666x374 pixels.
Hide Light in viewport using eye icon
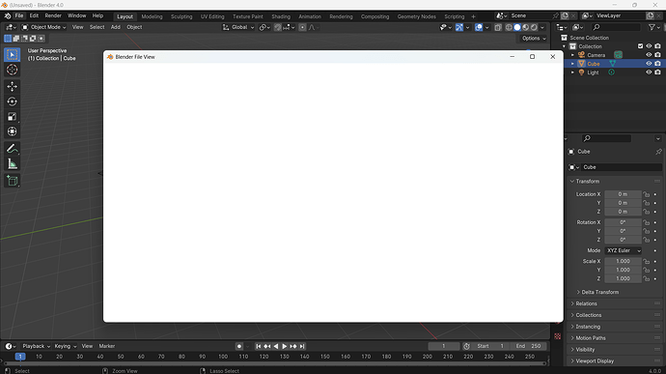click(649, 72)
